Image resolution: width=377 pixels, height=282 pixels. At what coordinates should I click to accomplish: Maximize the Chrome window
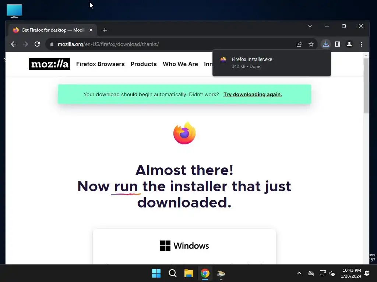pos(344,26)
